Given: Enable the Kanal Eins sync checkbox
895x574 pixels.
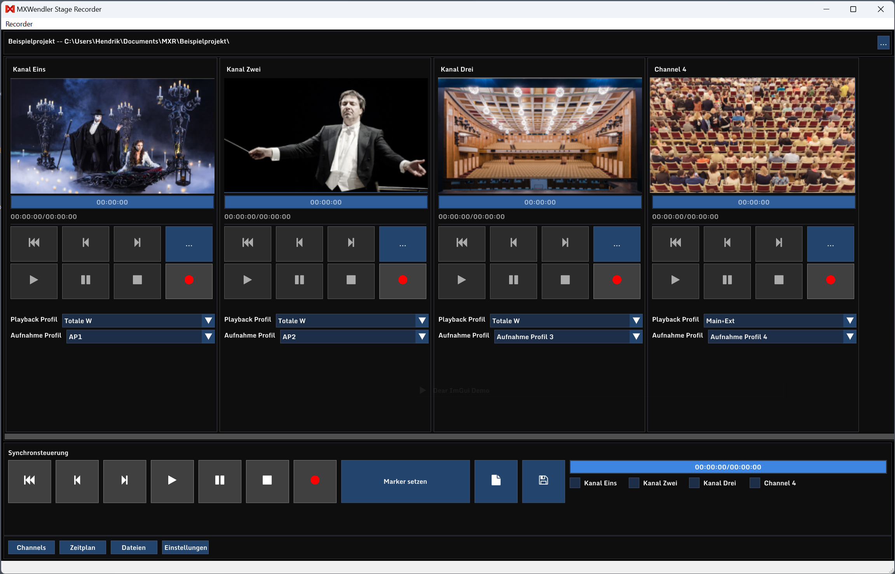Looking at the screenshot, I should click(576, 483).
